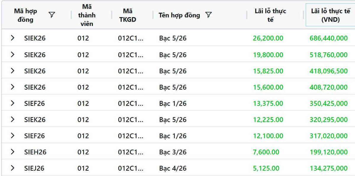Expand the row showing 408,720,000 VND

coord(12,87)
